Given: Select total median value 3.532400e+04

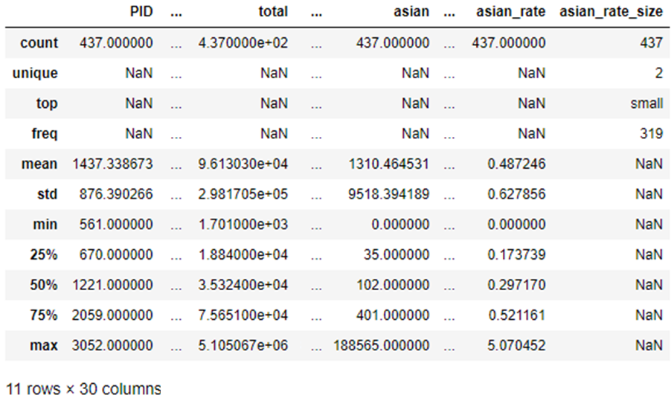Looking at the screenshot, I should (243, 285).
